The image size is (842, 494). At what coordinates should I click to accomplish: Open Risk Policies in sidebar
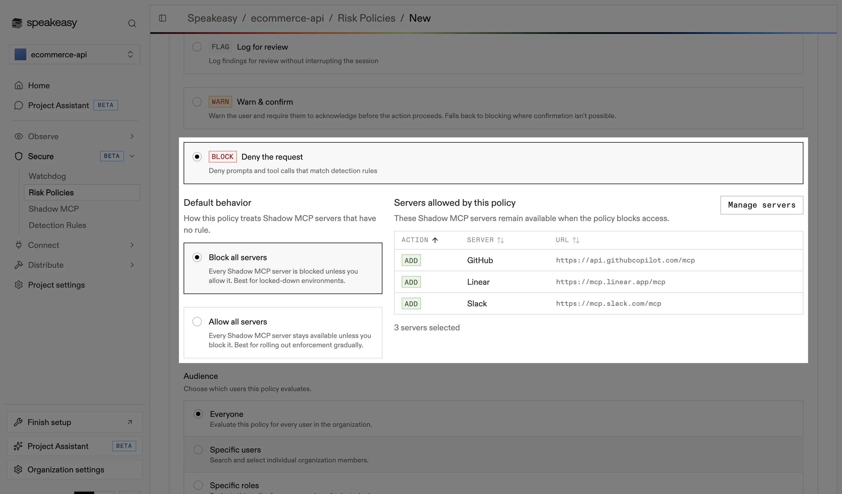coord(82,192)
